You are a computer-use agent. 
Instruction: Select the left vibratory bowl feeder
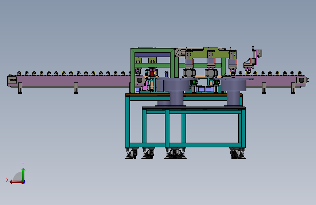click(x=176, y=92)
